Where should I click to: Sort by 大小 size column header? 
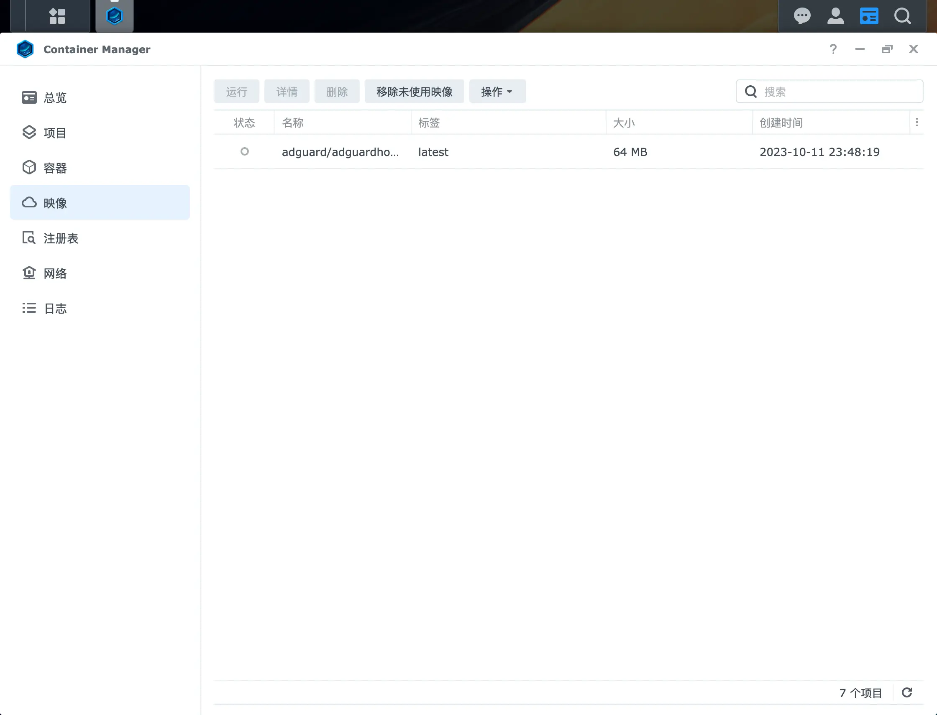(679, 123)
